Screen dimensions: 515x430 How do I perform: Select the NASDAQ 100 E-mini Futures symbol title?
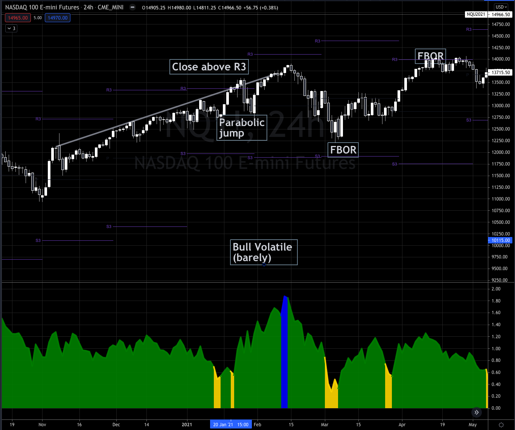click(42, 7)
